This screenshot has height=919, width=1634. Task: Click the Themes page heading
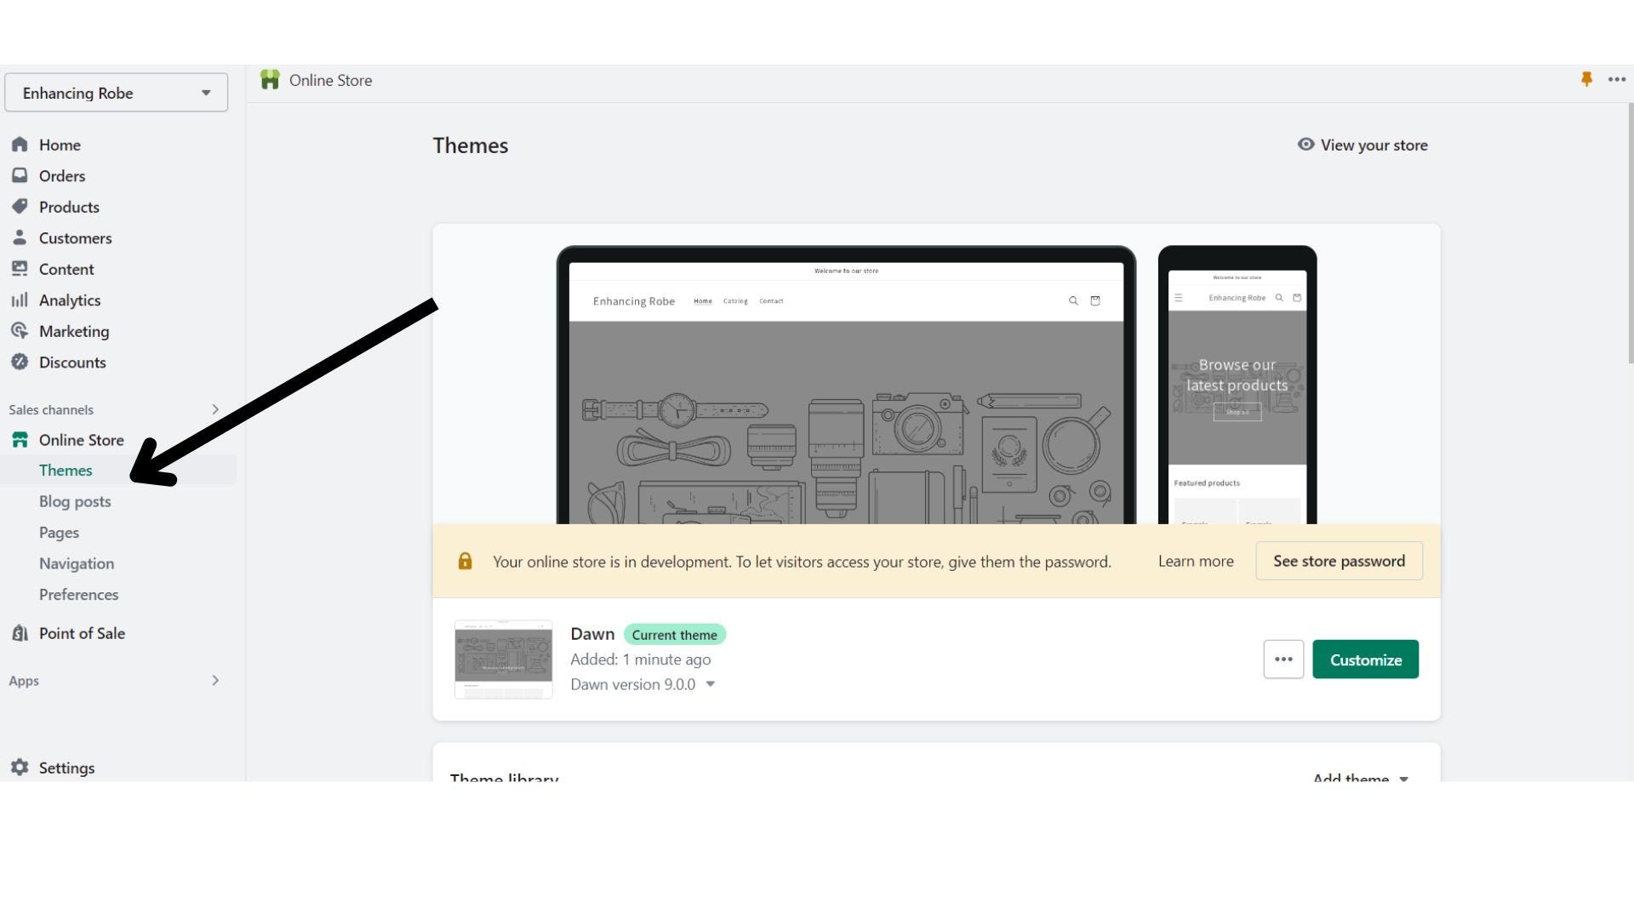pos(470,146)
